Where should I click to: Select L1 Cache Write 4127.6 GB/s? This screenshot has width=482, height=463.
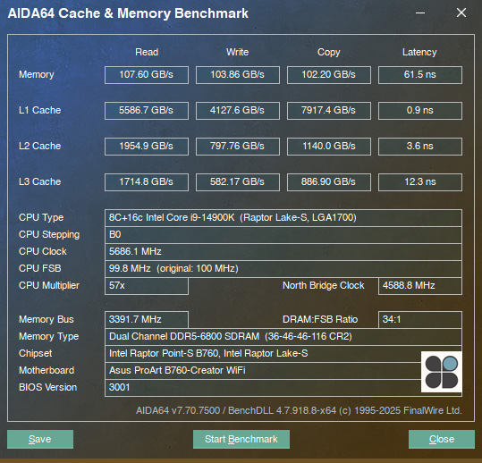coord(238,111)
